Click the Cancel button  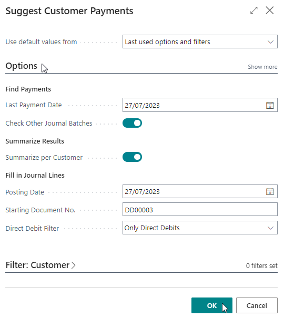pyautogui.click(x=257, y=305)
